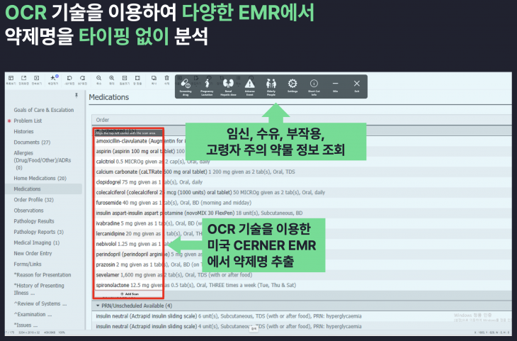Viewport: 517px width, 341px height.
Task: Select Histories in the sidebar
Action: (23, 131)
